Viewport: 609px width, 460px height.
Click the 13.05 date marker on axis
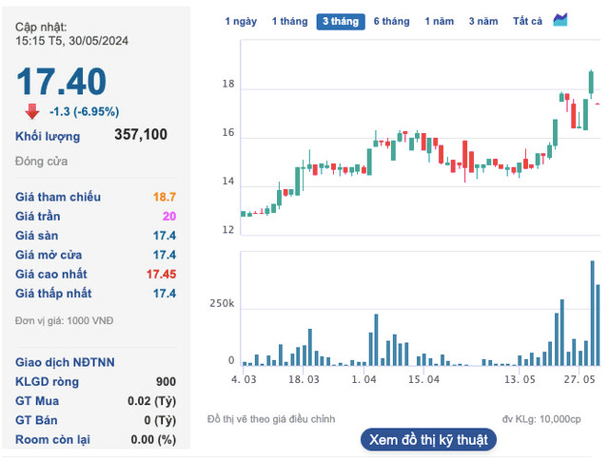(x=520, y=379)
